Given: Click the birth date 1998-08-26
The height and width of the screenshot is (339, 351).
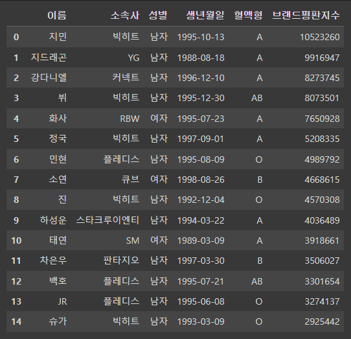Looking at the screenshot, I should click(201, 180).
